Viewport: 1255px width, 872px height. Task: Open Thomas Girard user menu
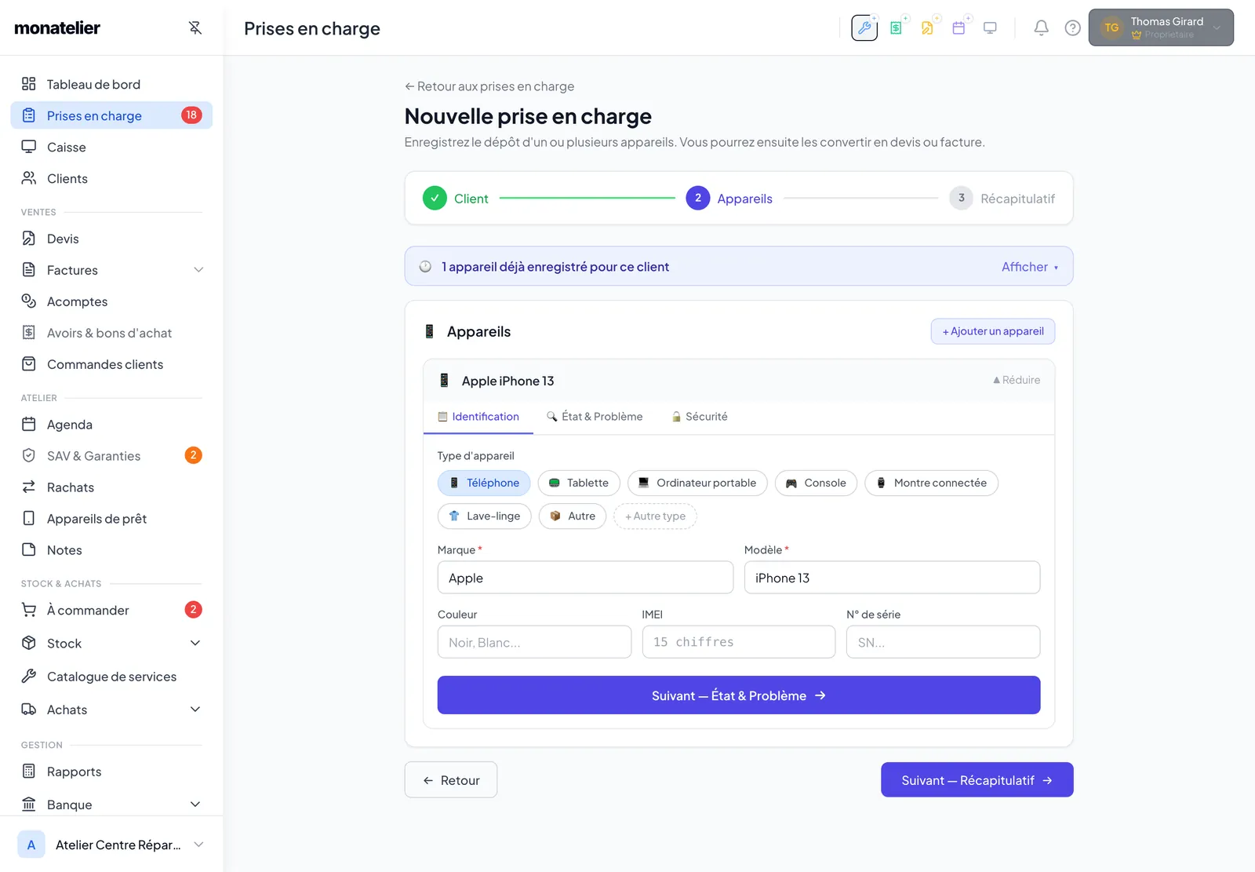(x=1161, y=27)
